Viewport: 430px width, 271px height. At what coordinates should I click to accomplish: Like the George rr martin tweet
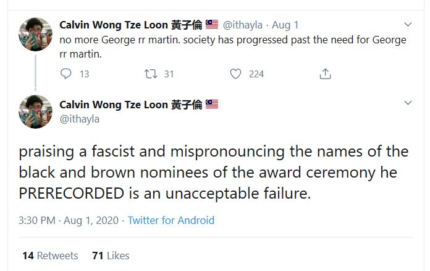point(235,74)
